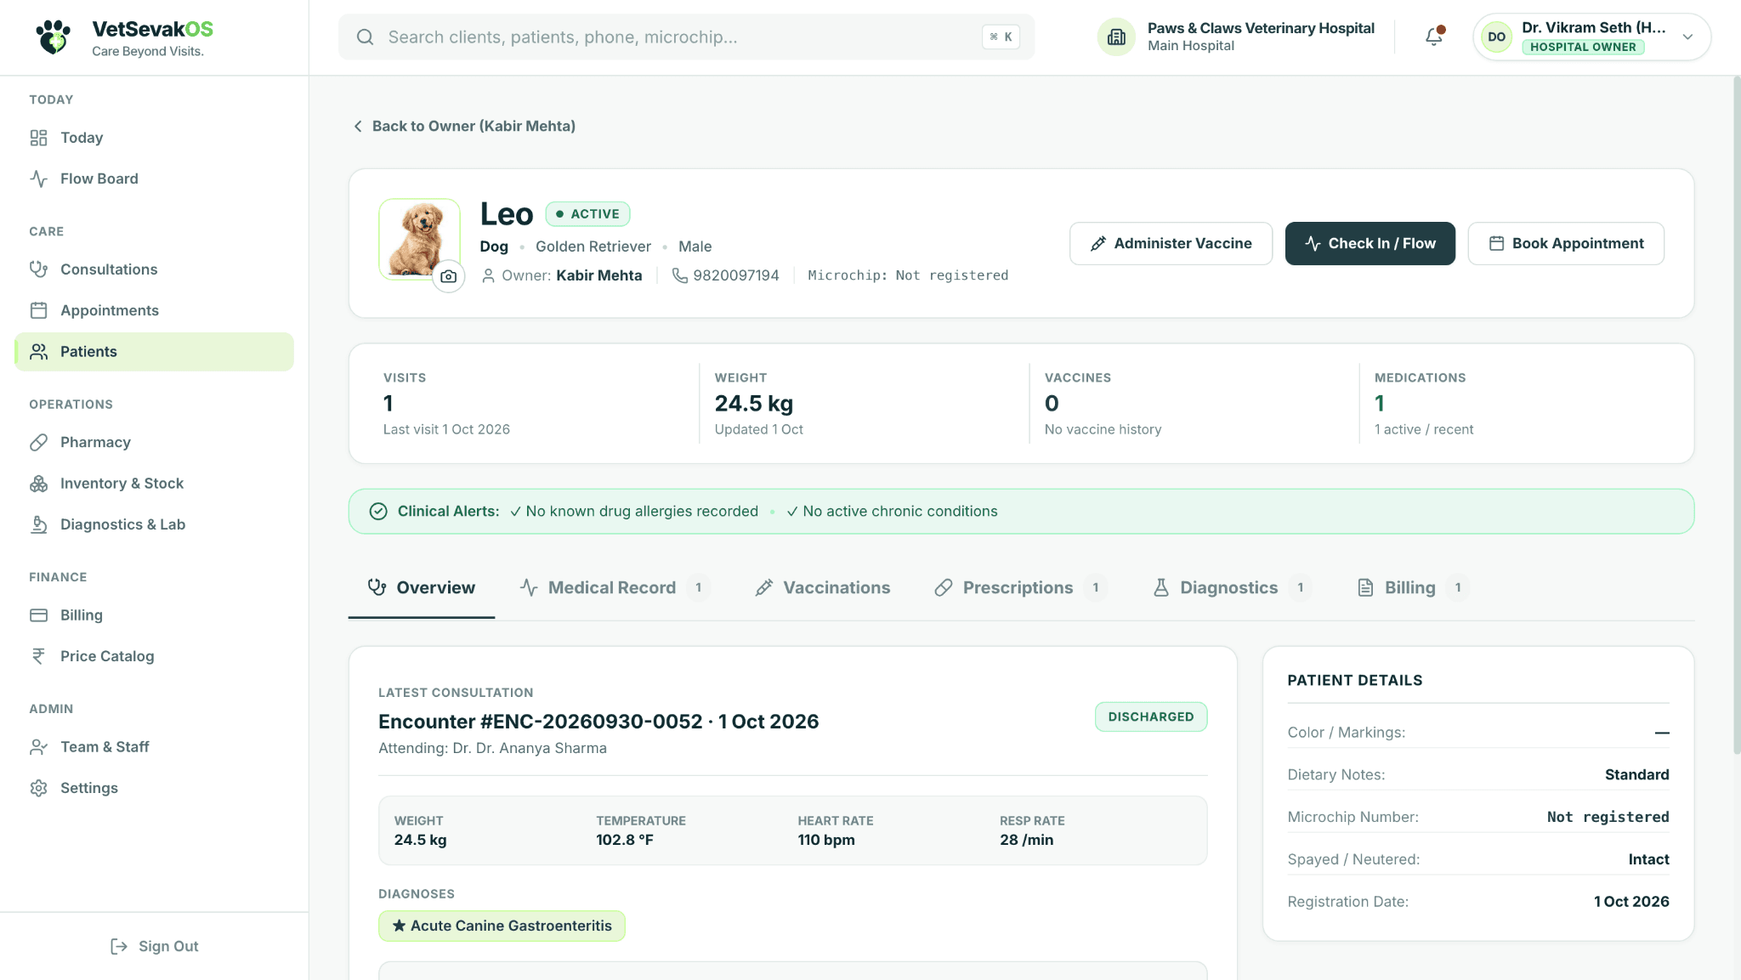Click the Sign Out arrow icon
This screenshot has height=980, width=1741.
point(119,946)
